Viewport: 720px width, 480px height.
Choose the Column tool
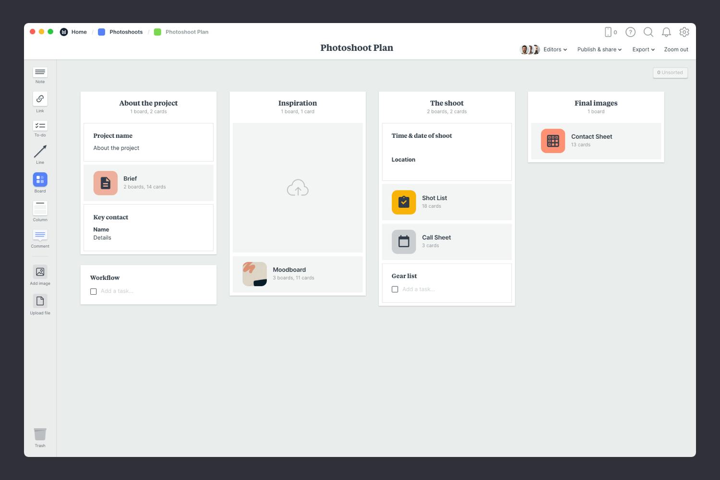tap(40, 208)
